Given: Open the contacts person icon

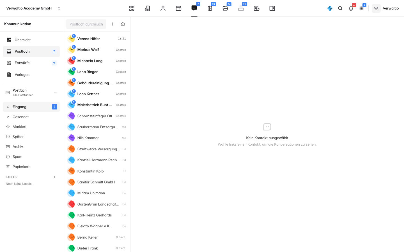Looking at the screenshot, I should point(163,8).
